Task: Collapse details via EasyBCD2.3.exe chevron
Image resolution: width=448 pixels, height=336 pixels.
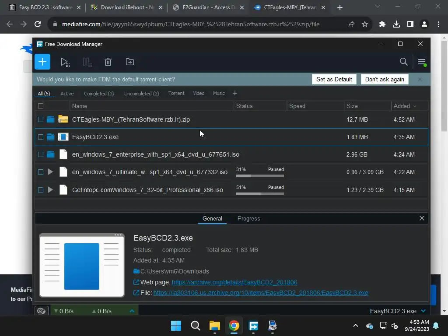Action: coord(423,311)
